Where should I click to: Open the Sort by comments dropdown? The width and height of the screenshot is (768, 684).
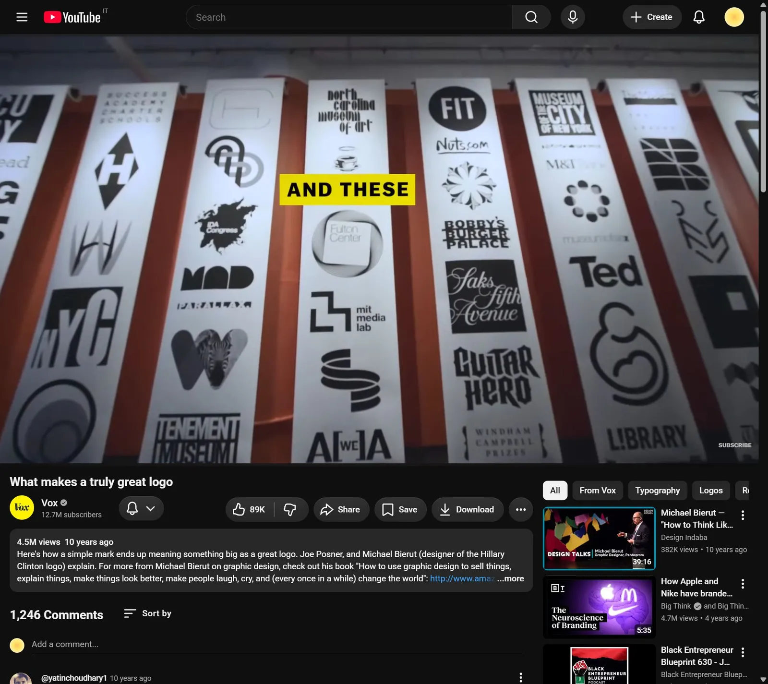pos(147,613)
